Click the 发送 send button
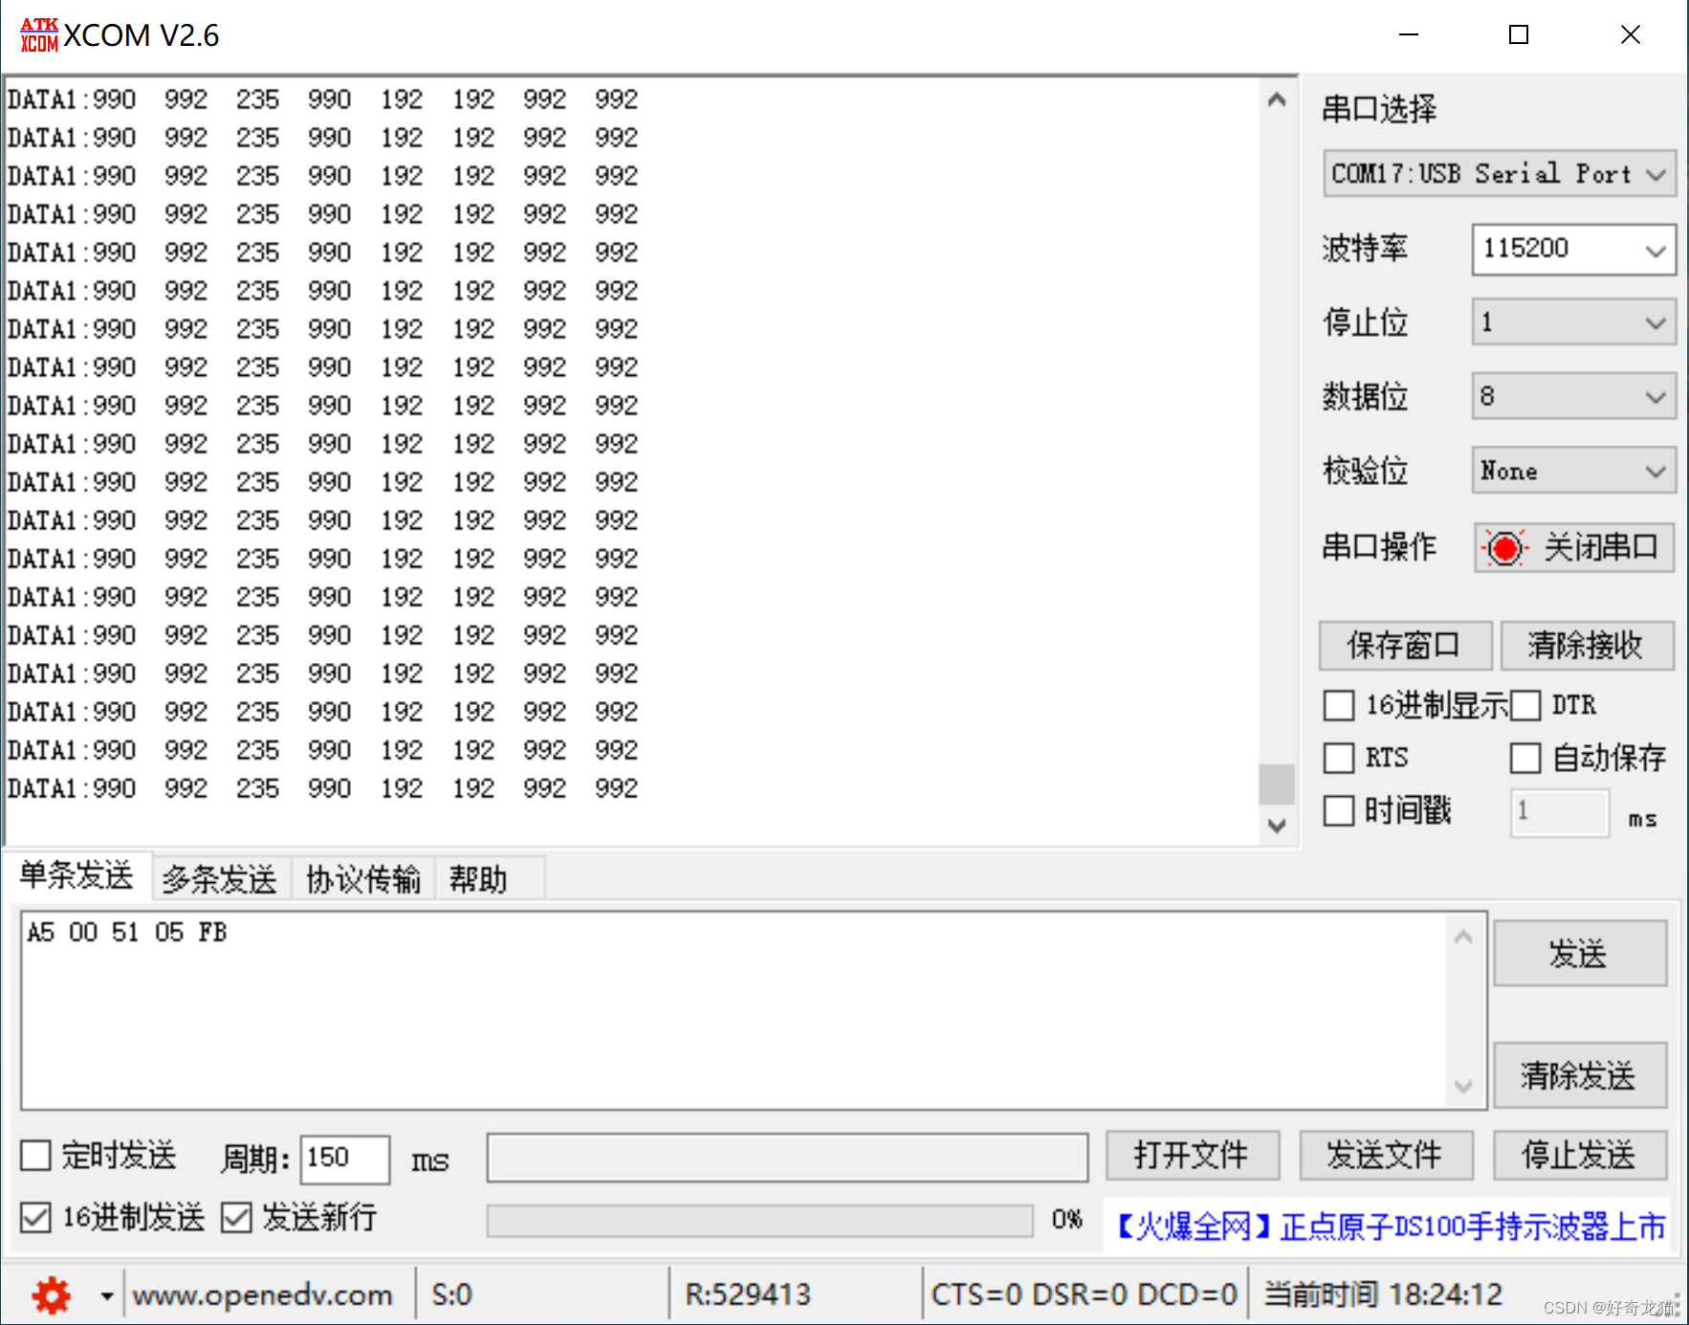1689x1325 pixels. click(x=1580, y=953)
